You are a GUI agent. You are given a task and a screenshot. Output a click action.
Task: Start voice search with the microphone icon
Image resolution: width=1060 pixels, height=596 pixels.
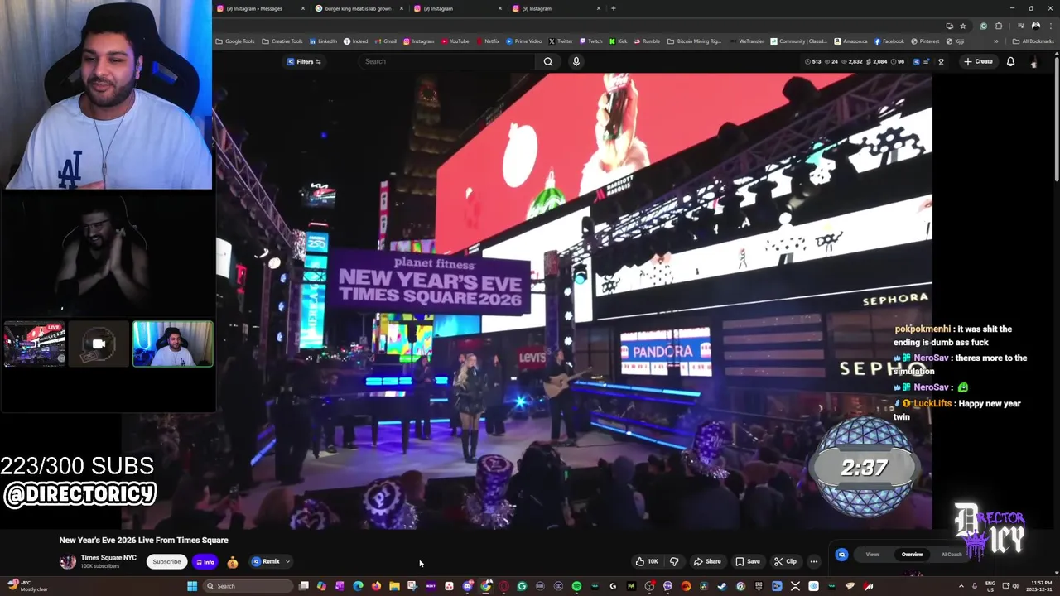pyautogui.click(x=576, y=61)
